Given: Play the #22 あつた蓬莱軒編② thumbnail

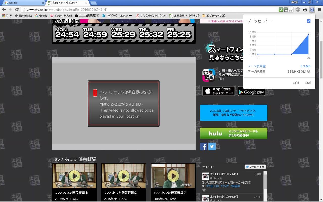Looking at the screenshot, I should pos(124,176).
